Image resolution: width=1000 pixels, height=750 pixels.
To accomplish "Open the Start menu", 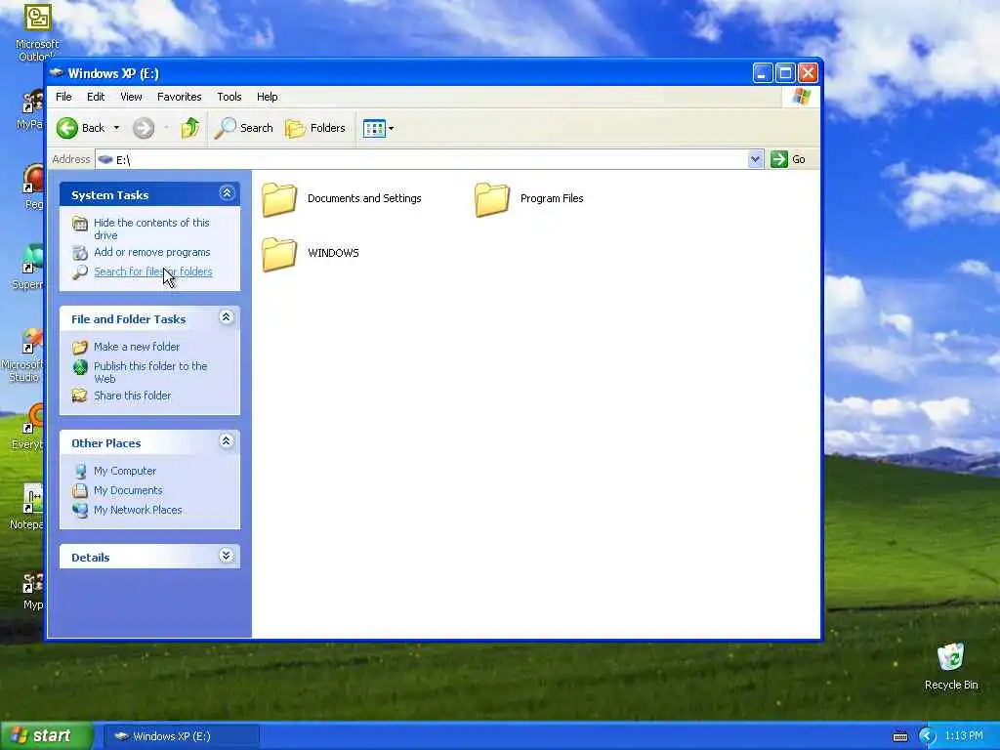I will [45, 736].
